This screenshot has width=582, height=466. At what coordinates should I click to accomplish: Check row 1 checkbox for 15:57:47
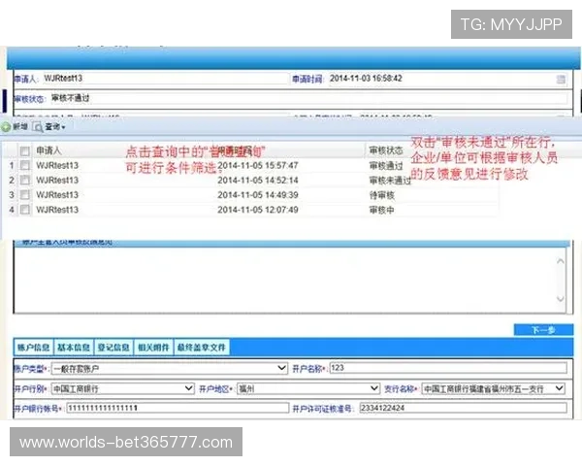click(x=25, y=165)
